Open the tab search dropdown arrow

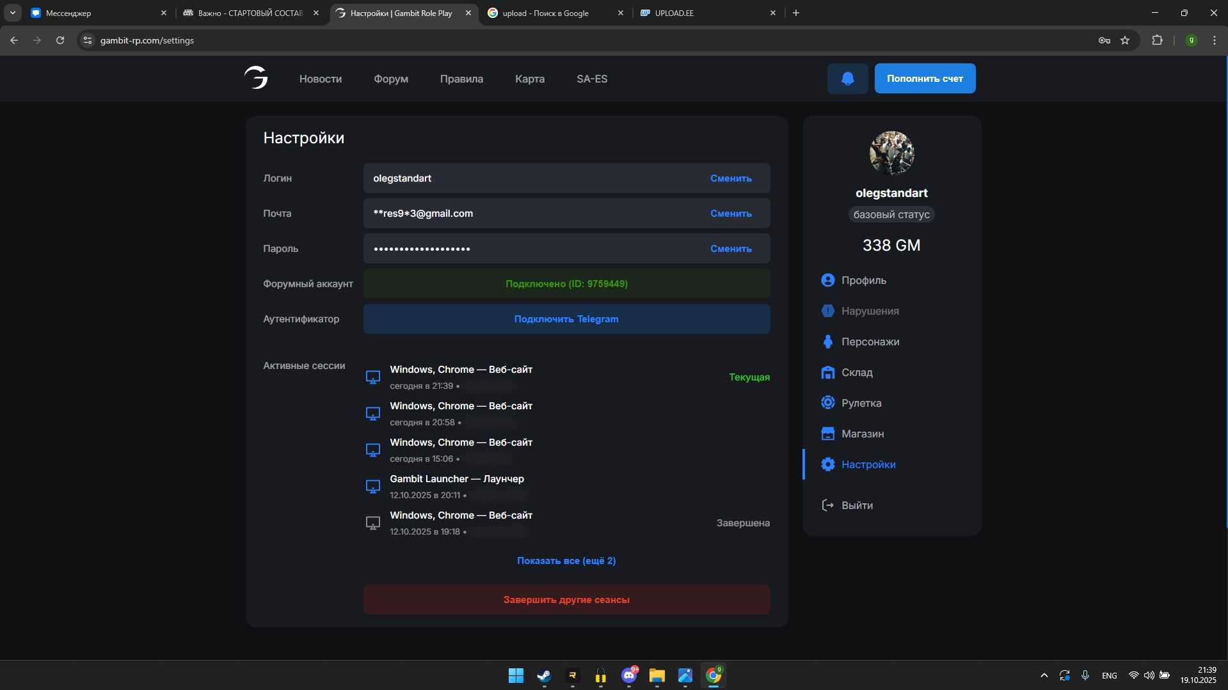tap(12, 13)
